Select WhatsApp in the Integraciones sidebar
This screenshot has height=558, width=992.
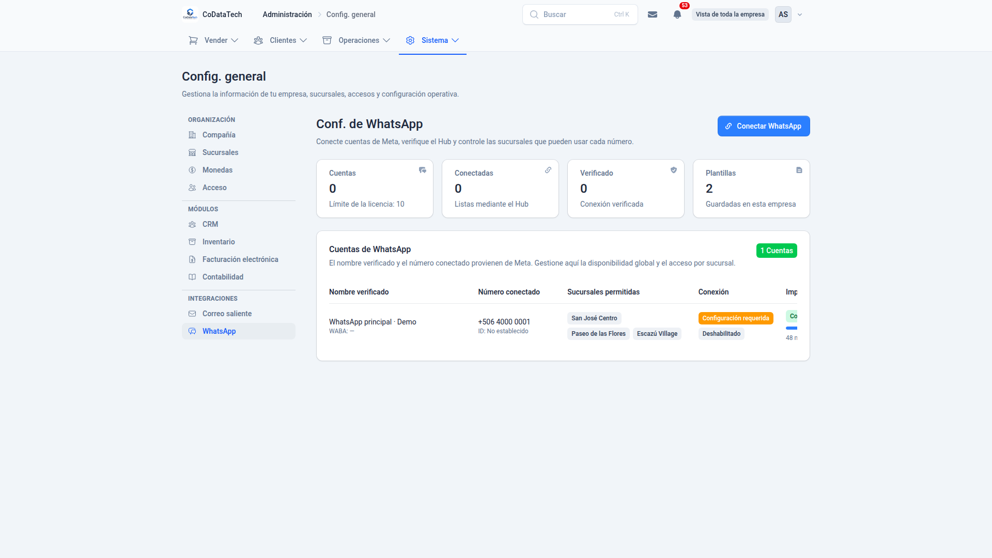pos(239,331)
